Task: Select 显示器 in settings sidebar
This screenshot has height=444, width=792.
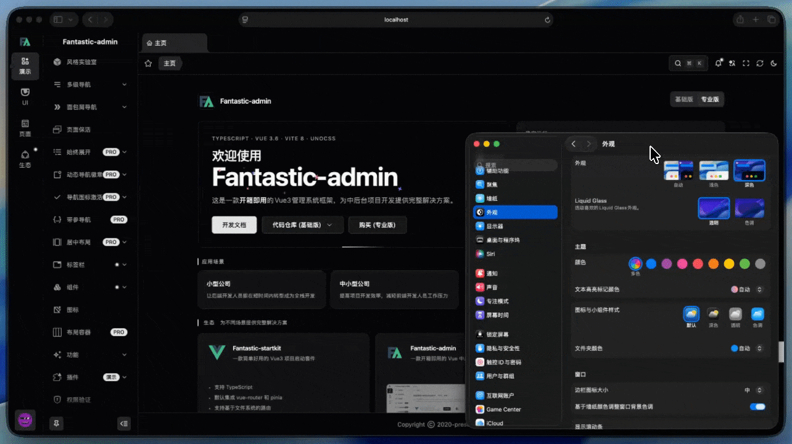Action: click(495, 226)
